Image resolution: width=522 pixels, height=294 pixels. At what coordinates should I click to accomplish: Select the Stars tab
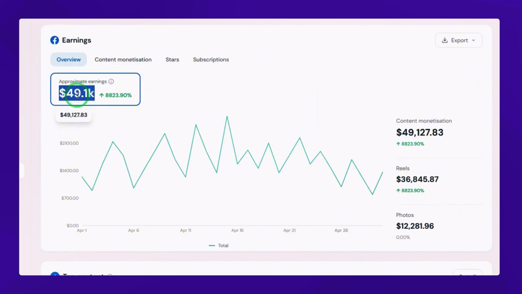pyautogui.click(x=173, y=59)
